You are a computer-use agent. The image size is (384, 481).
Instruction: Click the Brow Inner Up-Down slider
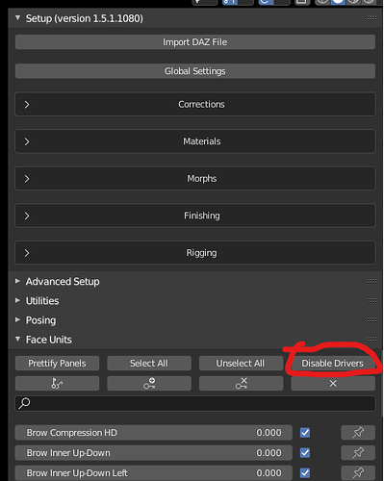tap(153, 453)
